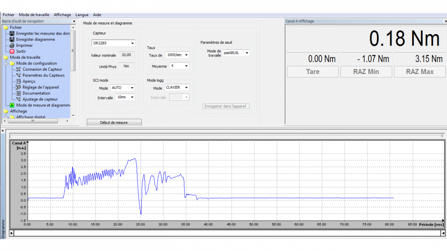Click the Enregister diagramme floppy icon
Viewport: 447px width, 251px height.
(12, 39)
